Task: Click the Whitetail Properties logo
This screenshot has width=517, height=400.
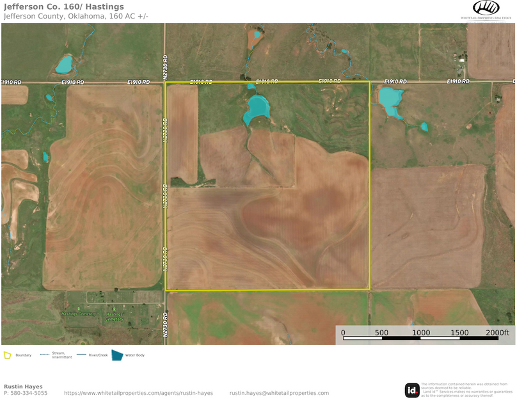Action: [x=487, y=10]
